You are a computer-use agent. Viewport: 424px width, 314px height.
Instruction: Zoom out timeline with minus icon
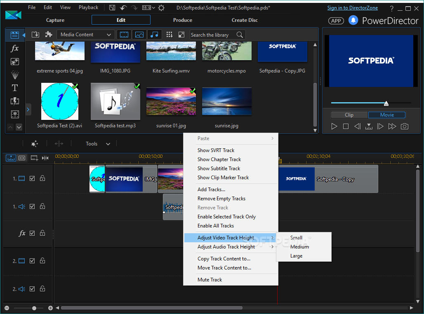[x=7, y=308]
